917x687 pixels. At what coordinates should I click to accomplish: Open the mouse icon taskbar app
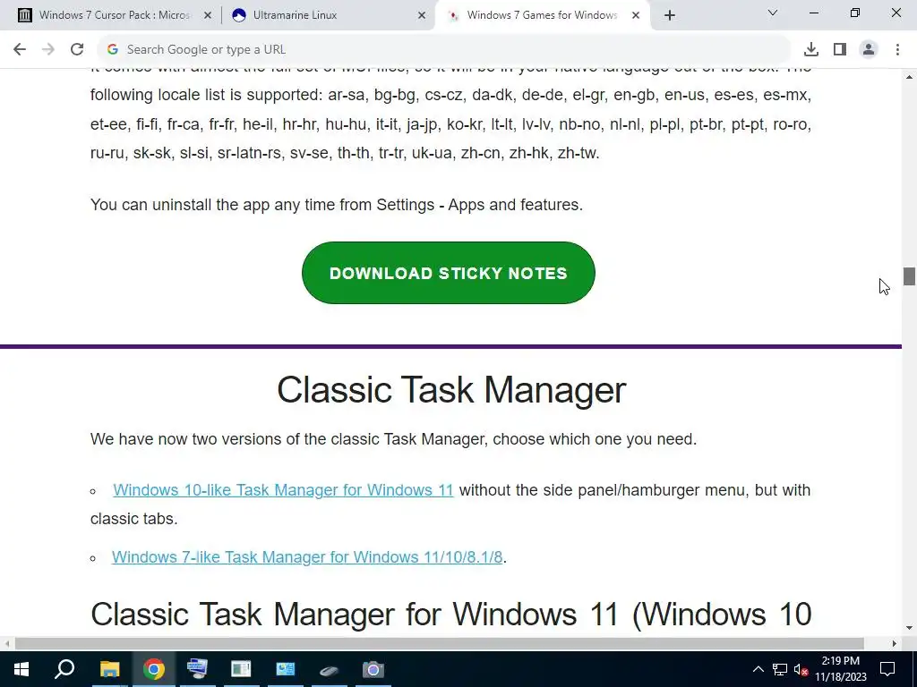(x=329, y=670)
